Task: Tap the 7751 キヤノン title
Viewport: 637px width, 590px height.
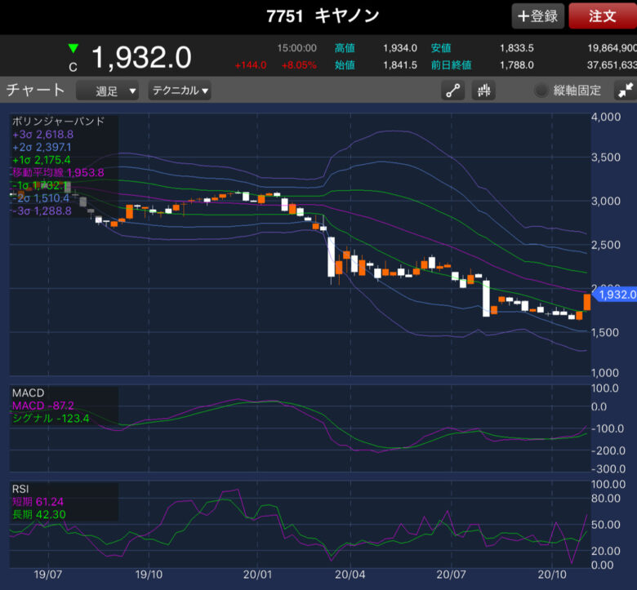Action: [323, 16]
